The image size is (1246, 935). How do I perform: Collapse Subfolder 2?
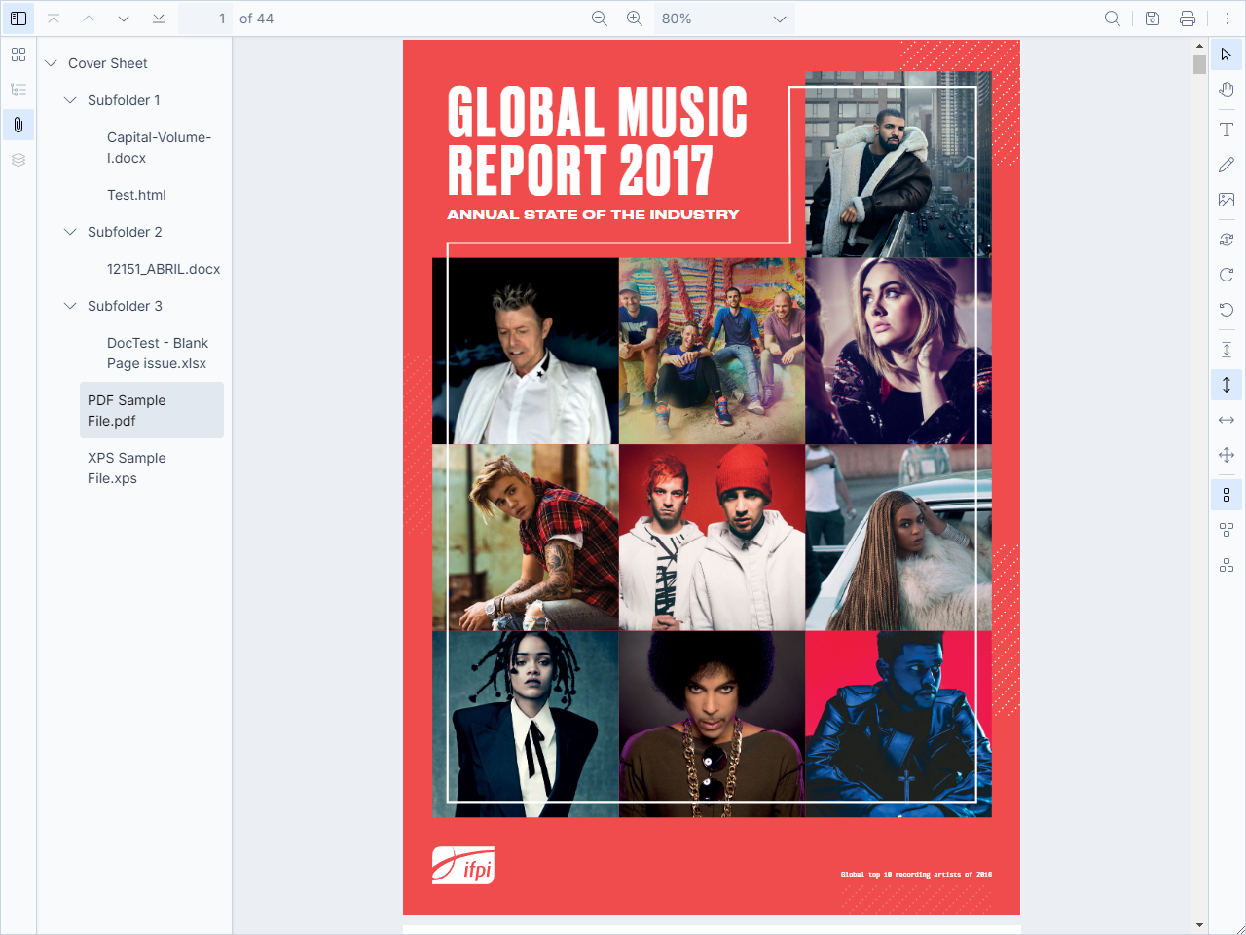pyautogui.click(x=70, y=232)
